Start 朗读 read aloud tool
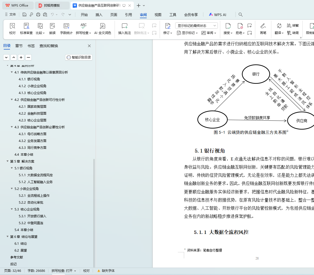Image resolution: width=314 pixels, height=275 pixels. point(52,29)
